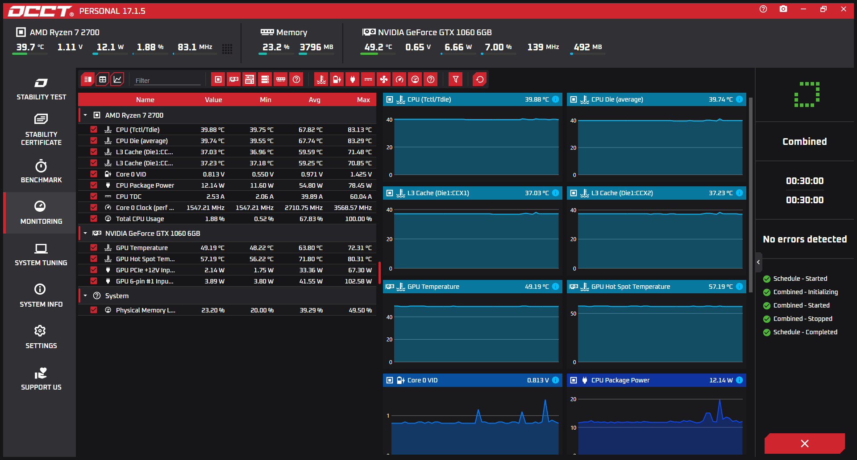Open the Settings section

[x=41, y=337]
